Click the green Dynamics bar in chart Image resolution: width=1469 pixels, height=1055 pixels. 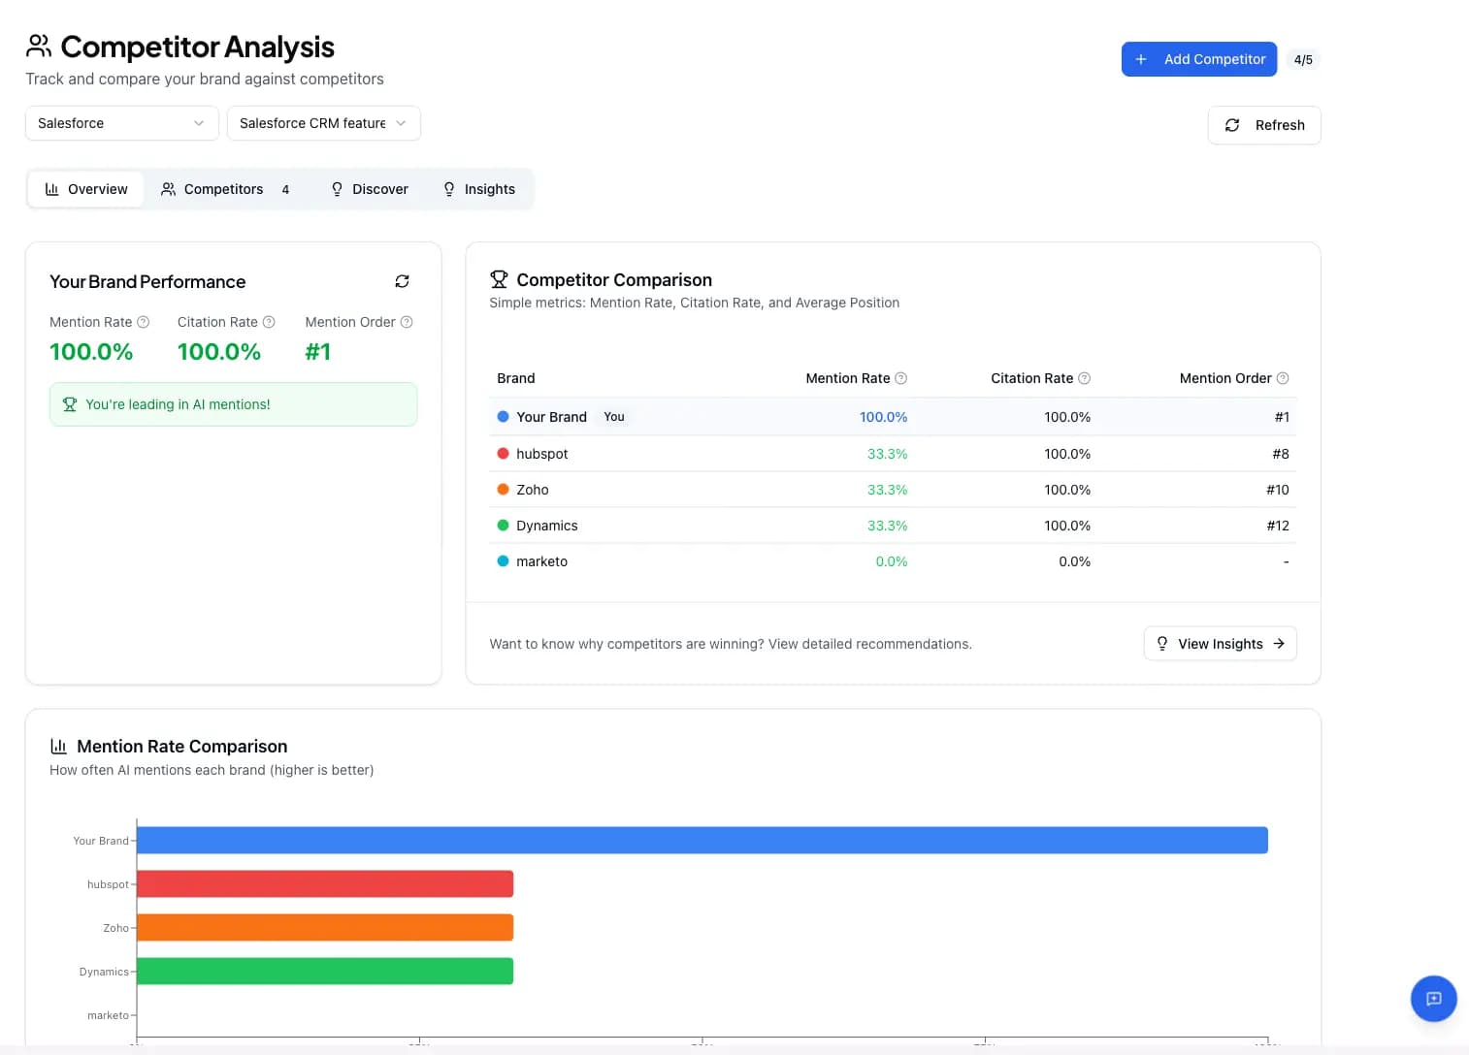[325, 971]
